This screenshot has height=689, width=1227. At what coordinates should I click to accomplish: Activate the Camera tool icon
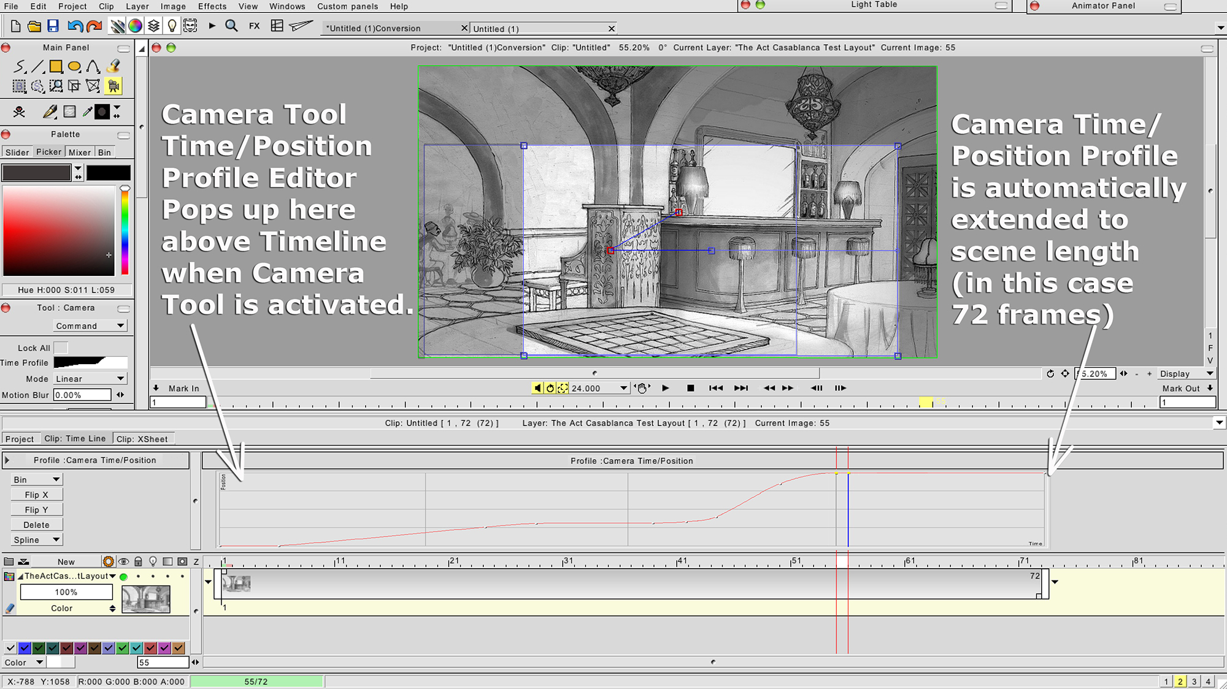click(x=113, y=86)
